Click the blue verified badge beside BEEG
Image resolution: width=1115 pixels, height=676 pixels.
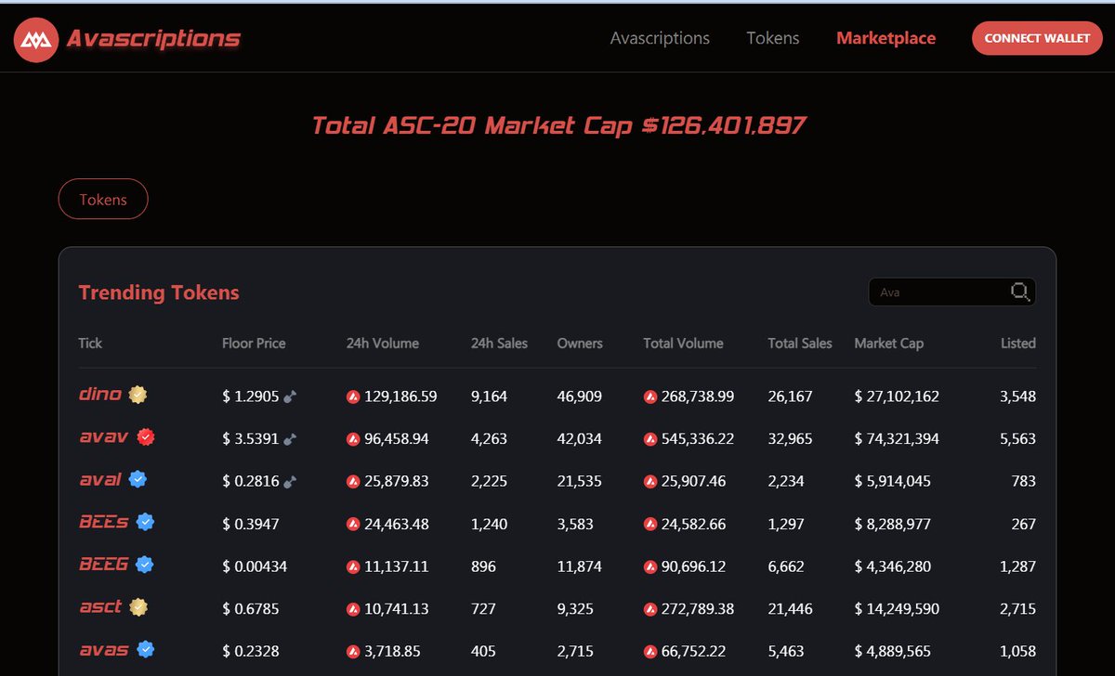point(144,564)
